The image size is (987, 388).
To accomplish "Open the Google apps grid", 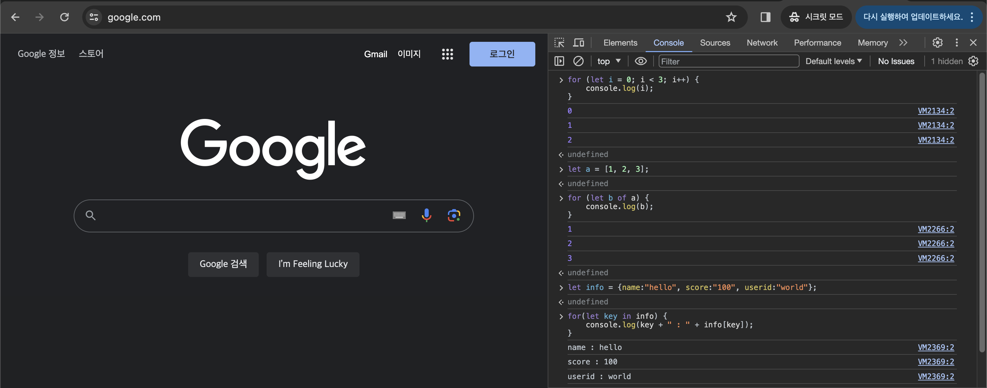I will (447, 54).
